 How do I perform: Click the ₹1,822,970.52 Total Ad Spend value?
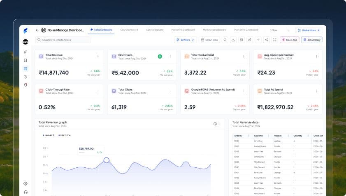tap(275, 107)
